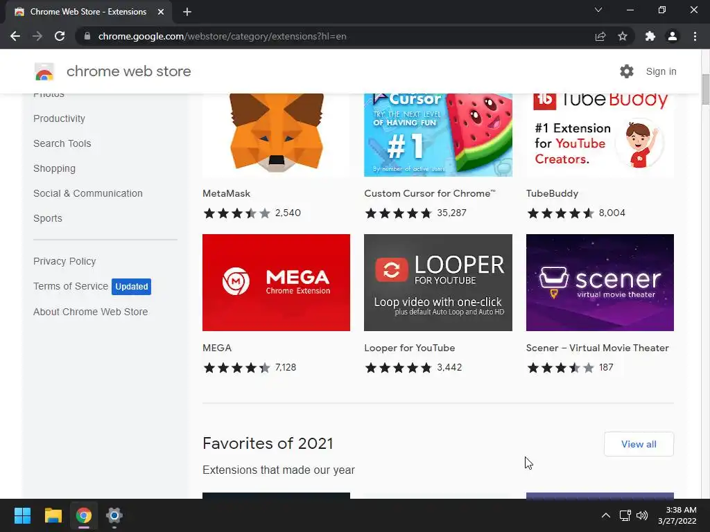Click TubeBuddy 8,004 ratings count

click(x=612, y=213)
